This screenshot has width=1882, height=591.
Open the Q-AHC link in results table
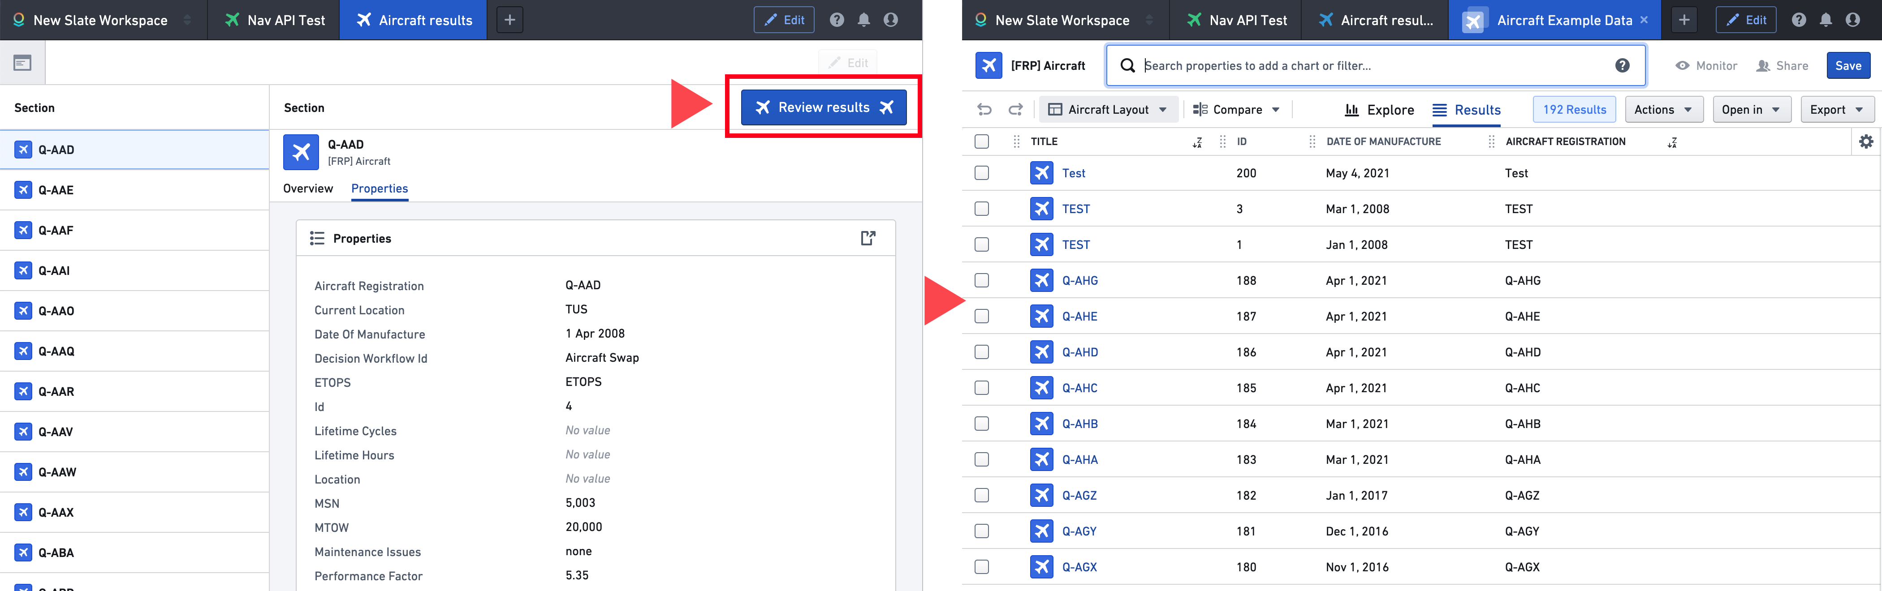(1079, 387)
